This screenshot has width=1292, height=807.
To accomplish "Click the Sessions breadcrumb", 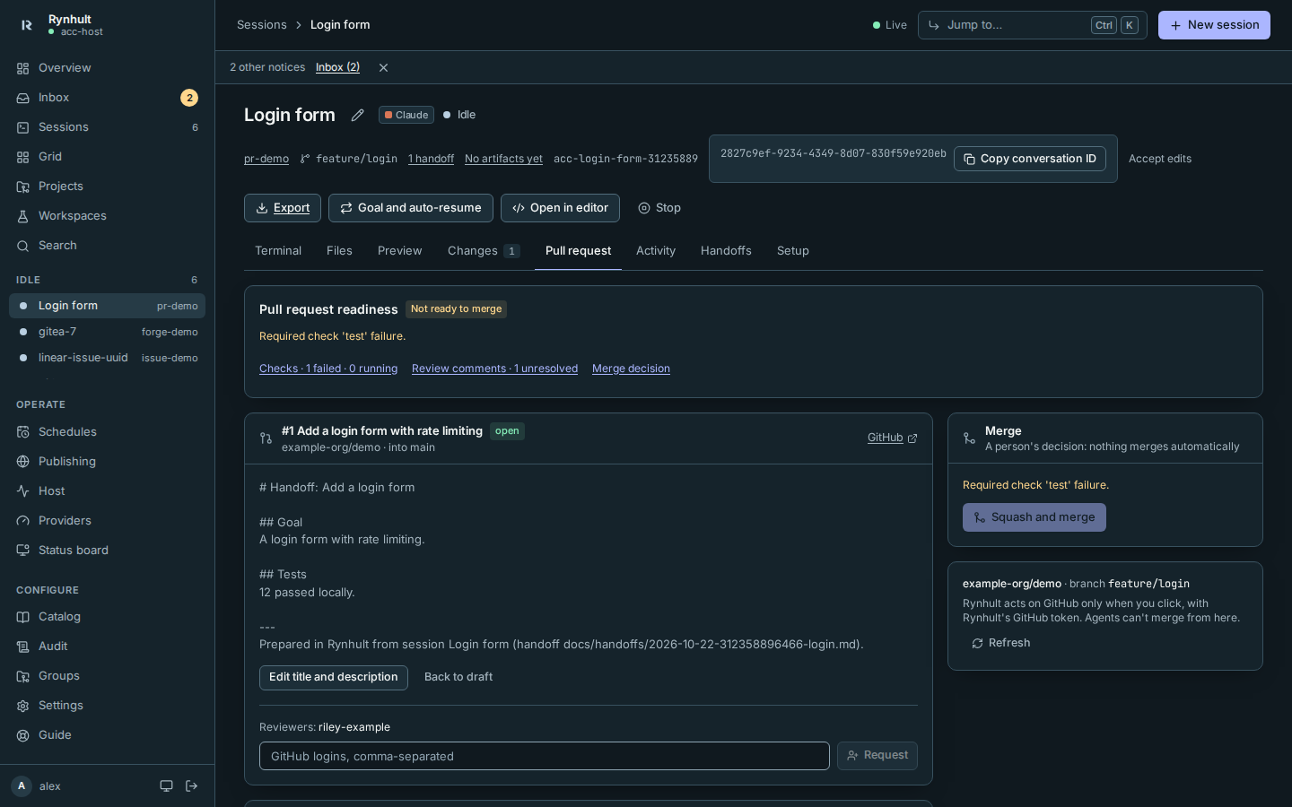I will (262, 25).
